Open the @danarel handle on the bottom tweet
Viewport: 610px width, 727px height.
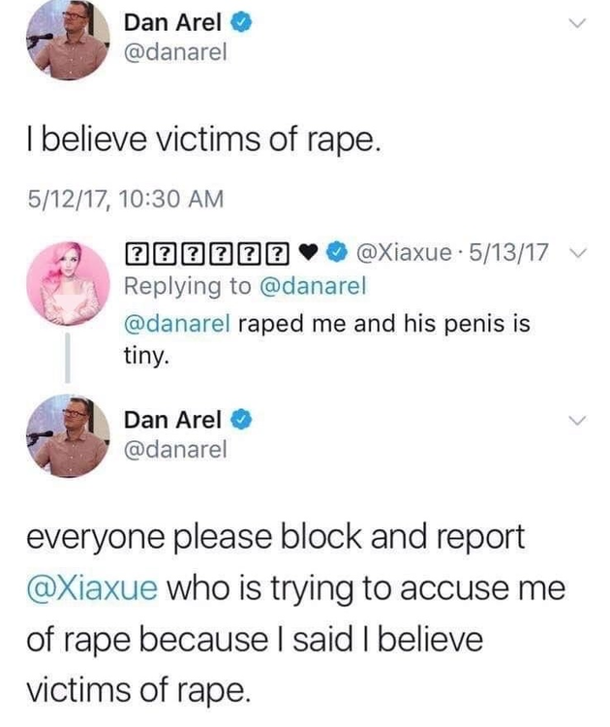(175, 449)
